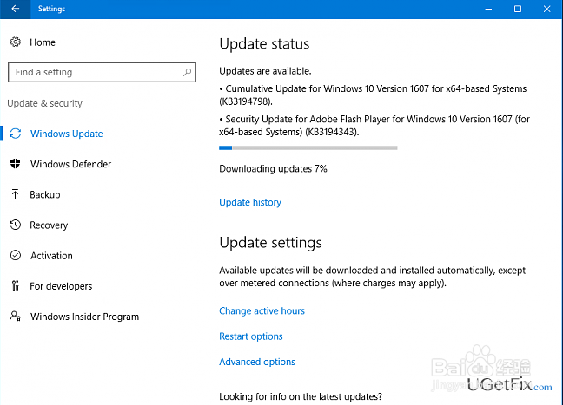Open Windows Insider Program page
The height and width of the screenshot is (405, 563).
(85, 317)
